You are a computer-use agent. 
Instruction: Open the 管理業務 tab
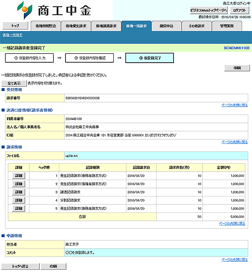[227, 26]
